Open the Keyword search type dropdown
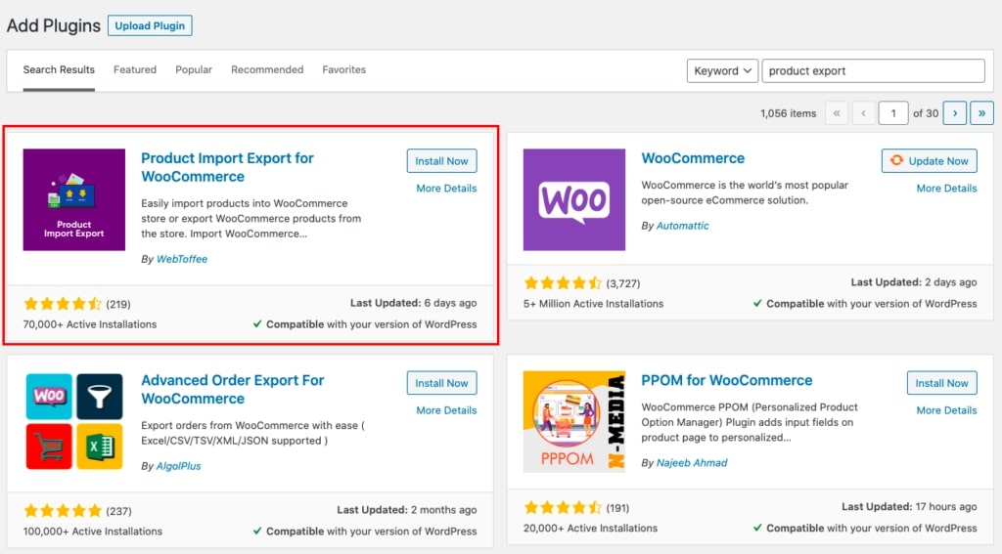Screen dimensions: 1002x554 pos(722,71)
